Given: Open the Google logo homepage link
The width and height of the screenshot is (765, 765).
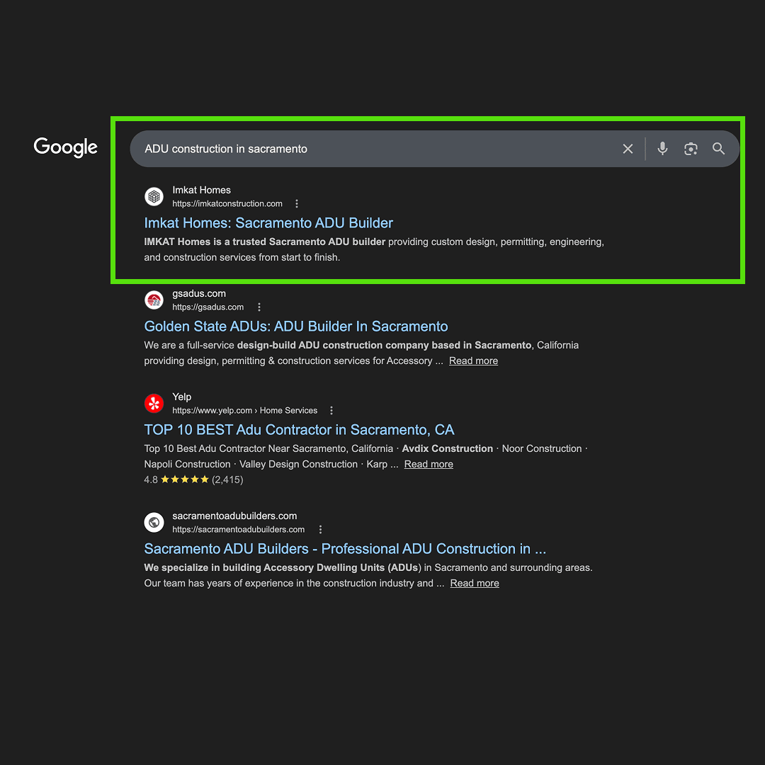Looking at the screenshot, I should pos(65,147).
